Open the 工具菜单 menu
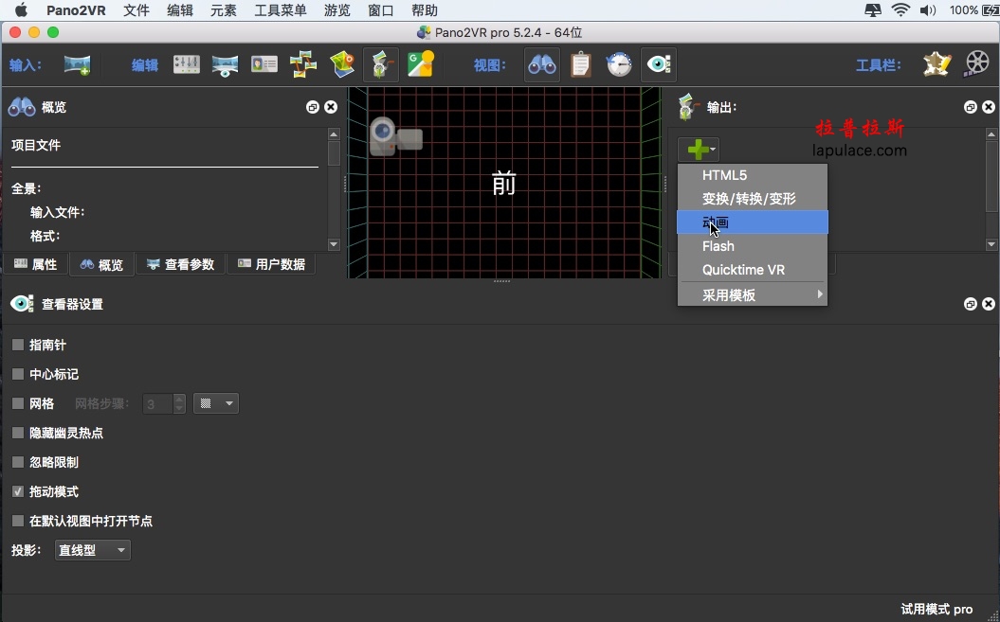Viewport: 1000px width, 622px height. click(x=280, y=10)
